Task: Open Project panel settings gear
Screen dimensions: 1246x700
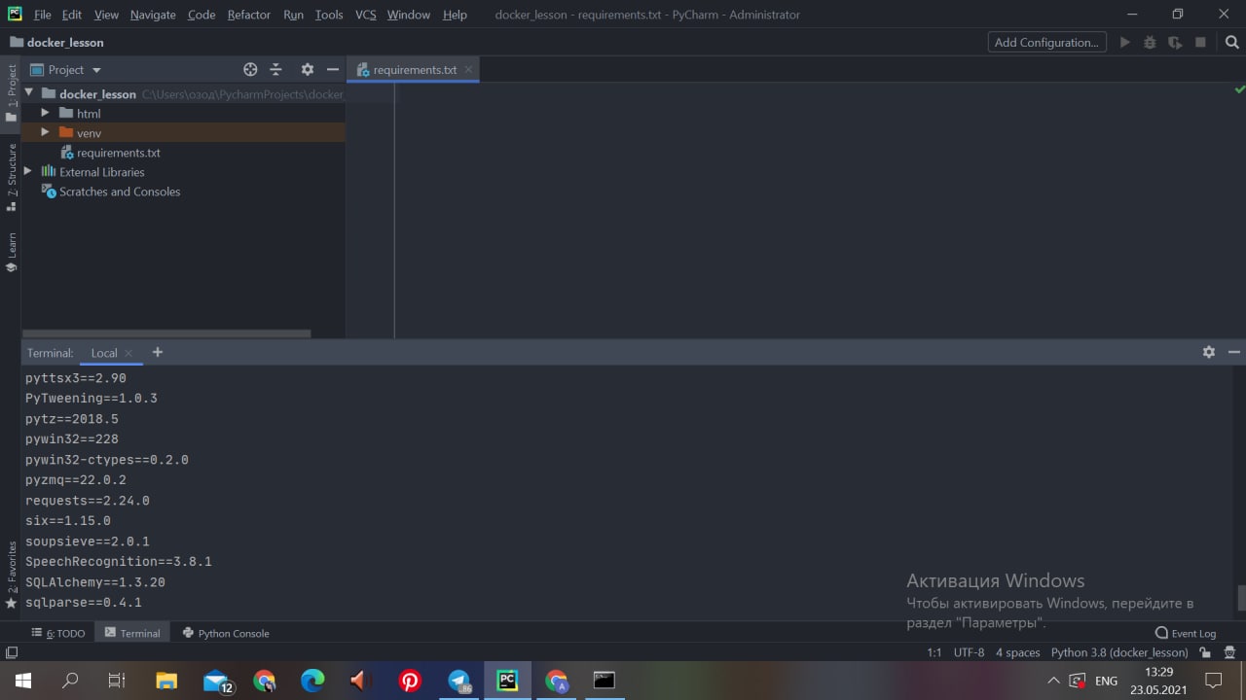Action: tap(308, 69)
